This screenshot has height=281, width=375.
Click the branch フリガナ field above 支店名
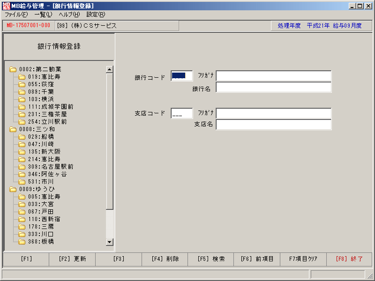[x=274, y=113]
